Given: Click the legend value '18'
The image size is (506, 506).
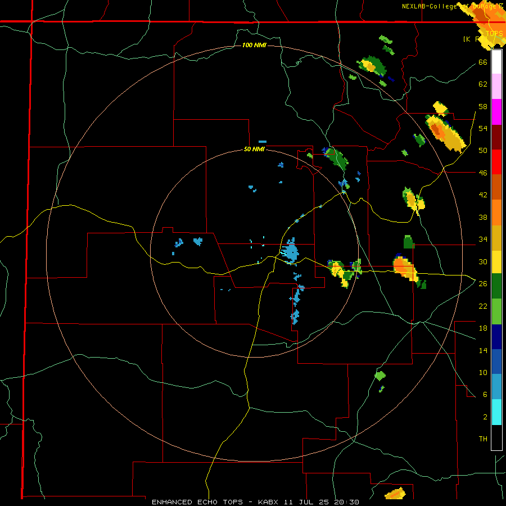Looking at the screenshot, I should pos(483,328).
